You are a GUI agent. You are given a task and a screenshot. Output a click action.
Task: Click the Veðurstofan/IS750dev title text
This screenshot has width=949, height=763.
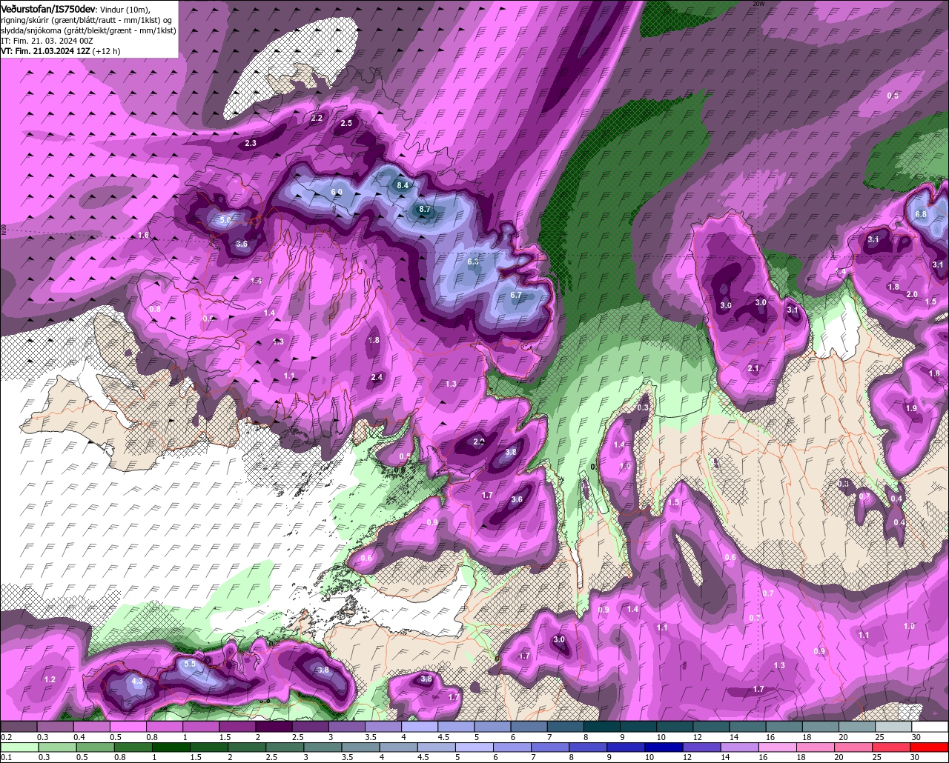pyautogui.click(x=48, y=8)
